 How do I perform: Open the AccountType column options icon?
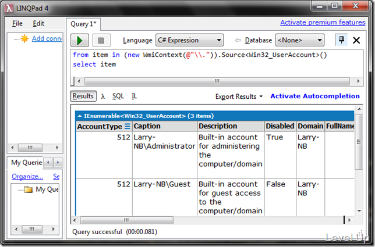[x=128, y=126]
